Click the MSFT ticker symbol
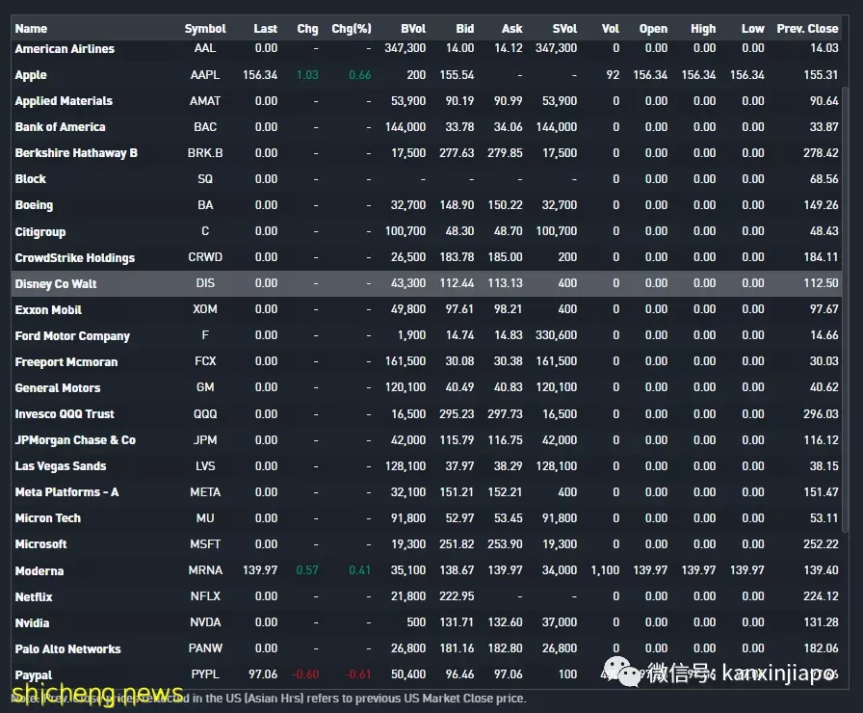This screenshot has height=713, width=863. click(x=205, y=544)
